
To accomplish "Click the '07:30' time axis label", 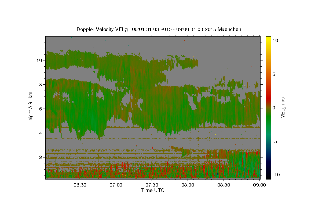I will point(152,185).
